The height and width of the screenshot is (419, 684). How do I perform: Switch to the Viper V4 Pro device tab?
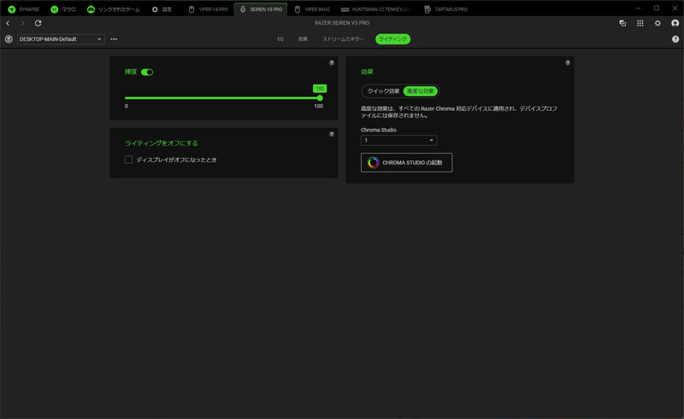(x=208, y=9)
